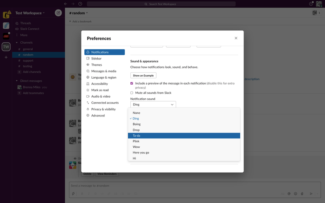Choose Drop notification sound
Screen dimensions: 325x203
(x=184, y=130)
